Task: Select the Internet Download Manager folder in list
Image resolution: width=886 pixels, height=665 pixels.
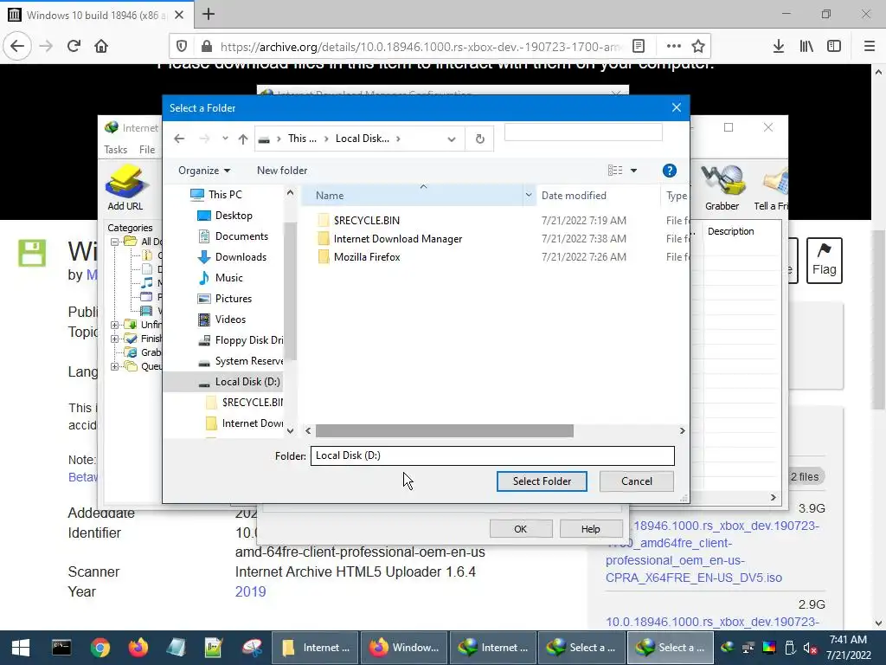Action: tap(398, 239)
